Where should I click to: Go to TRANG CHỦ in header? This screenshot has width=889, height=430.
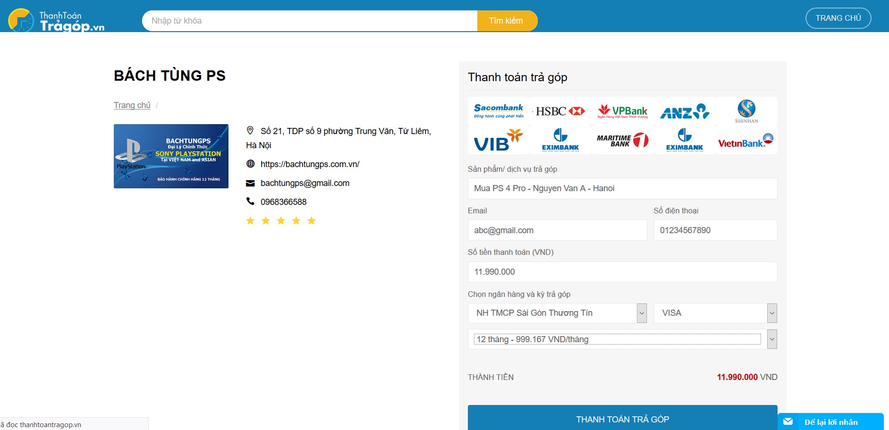tap(838, 18)
